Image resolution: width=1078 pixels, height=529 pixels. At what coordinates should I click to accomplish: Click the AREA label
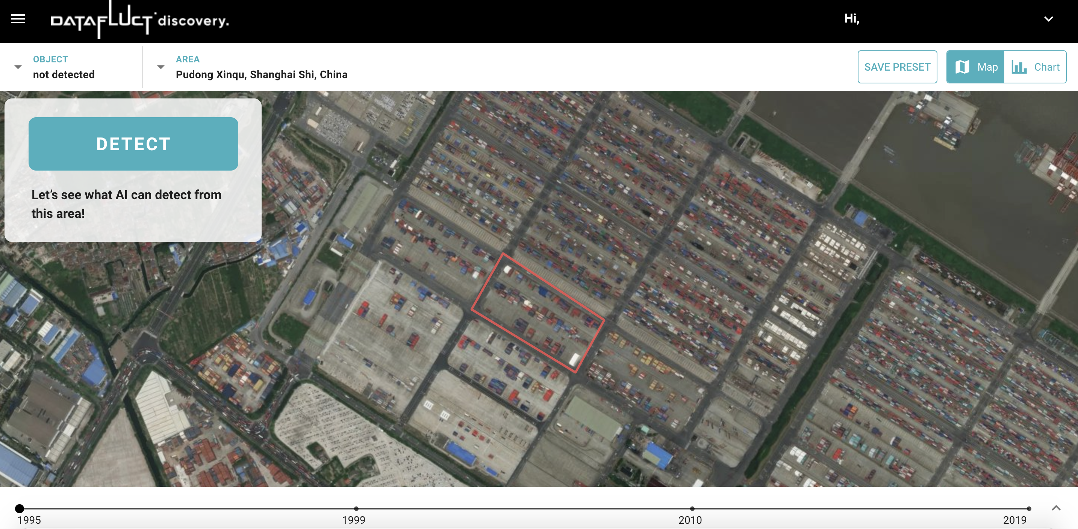coord(188,59)
